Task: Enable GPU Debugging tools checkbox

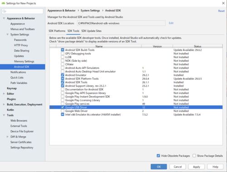Action: click(63, 54)
